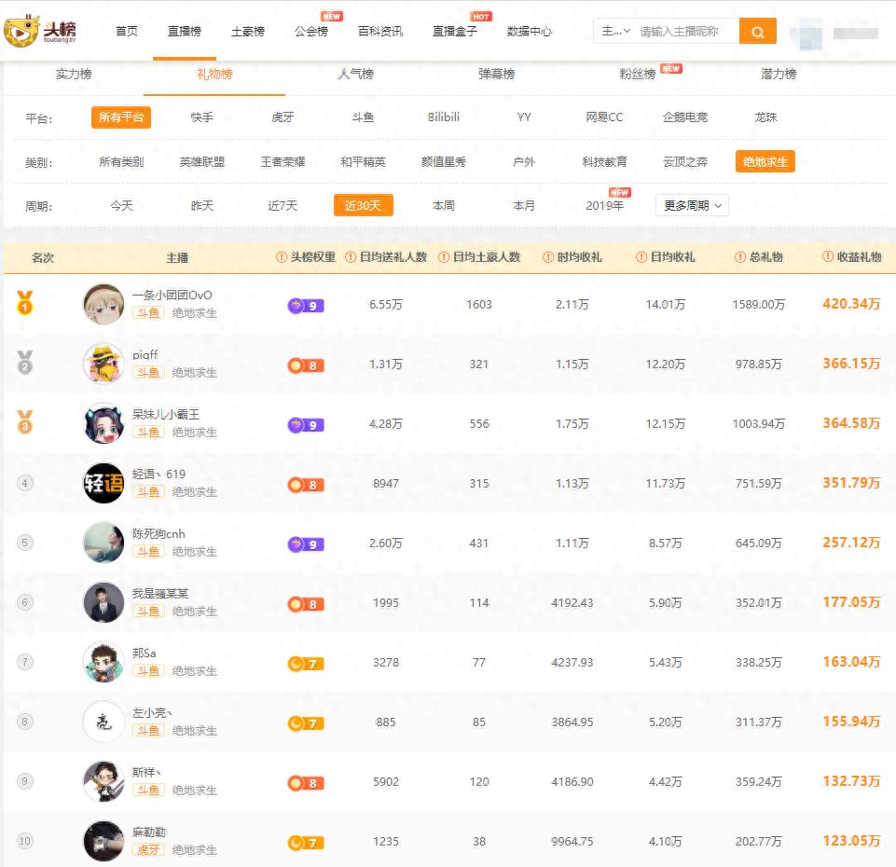Click the silver rank 2 medal icon
This screenshot has width=896, height=867.
[x=24, y=362]
